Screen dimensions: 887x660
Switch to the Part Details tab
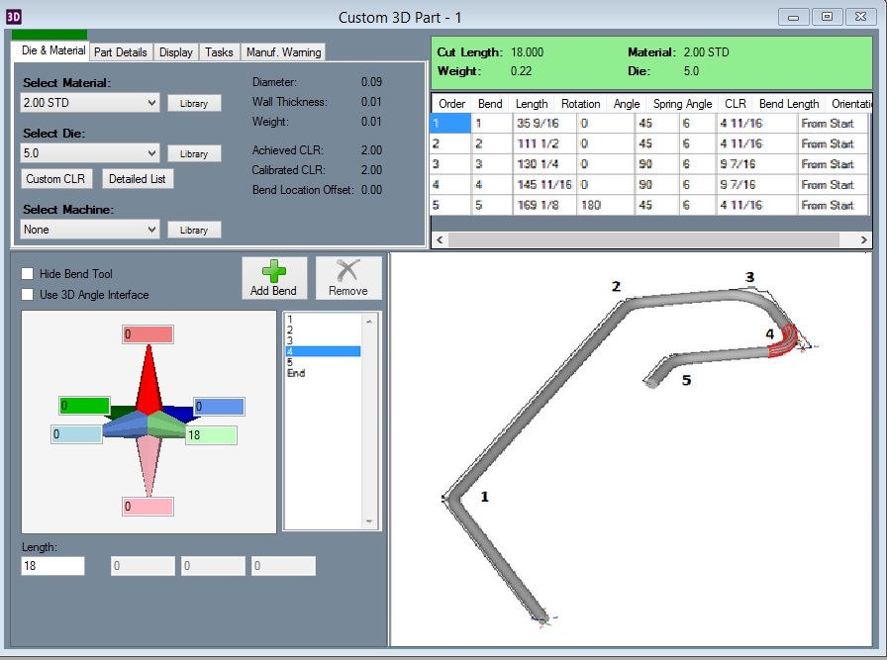(x=121, y=52)
